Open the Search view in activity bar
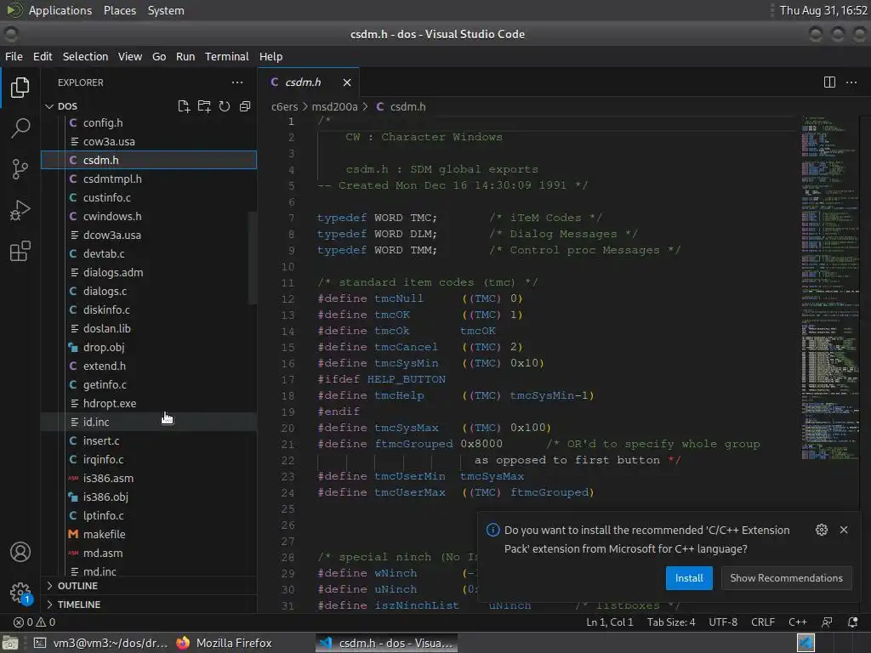 pos(20,128)
